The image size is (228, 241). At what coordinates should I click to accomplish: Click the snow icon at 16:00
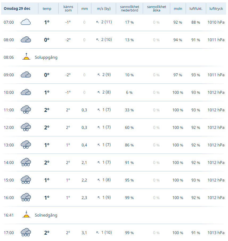click(26, 197)
